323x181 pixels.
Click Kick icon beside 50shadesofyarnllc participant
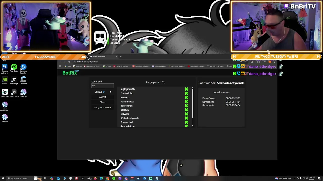pos(186,118)
